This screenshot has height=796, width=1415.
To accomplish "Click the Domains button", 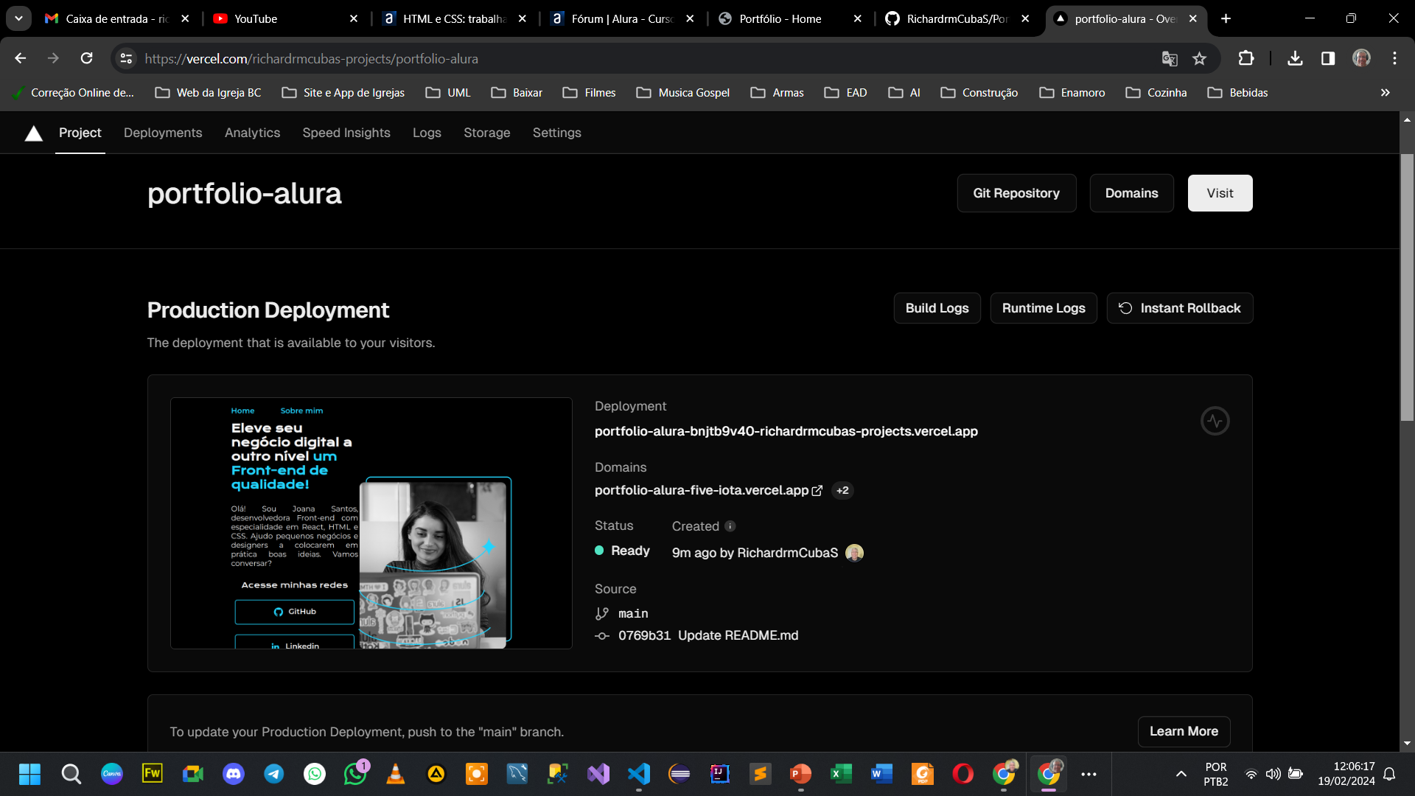I will pos(1132,192).
